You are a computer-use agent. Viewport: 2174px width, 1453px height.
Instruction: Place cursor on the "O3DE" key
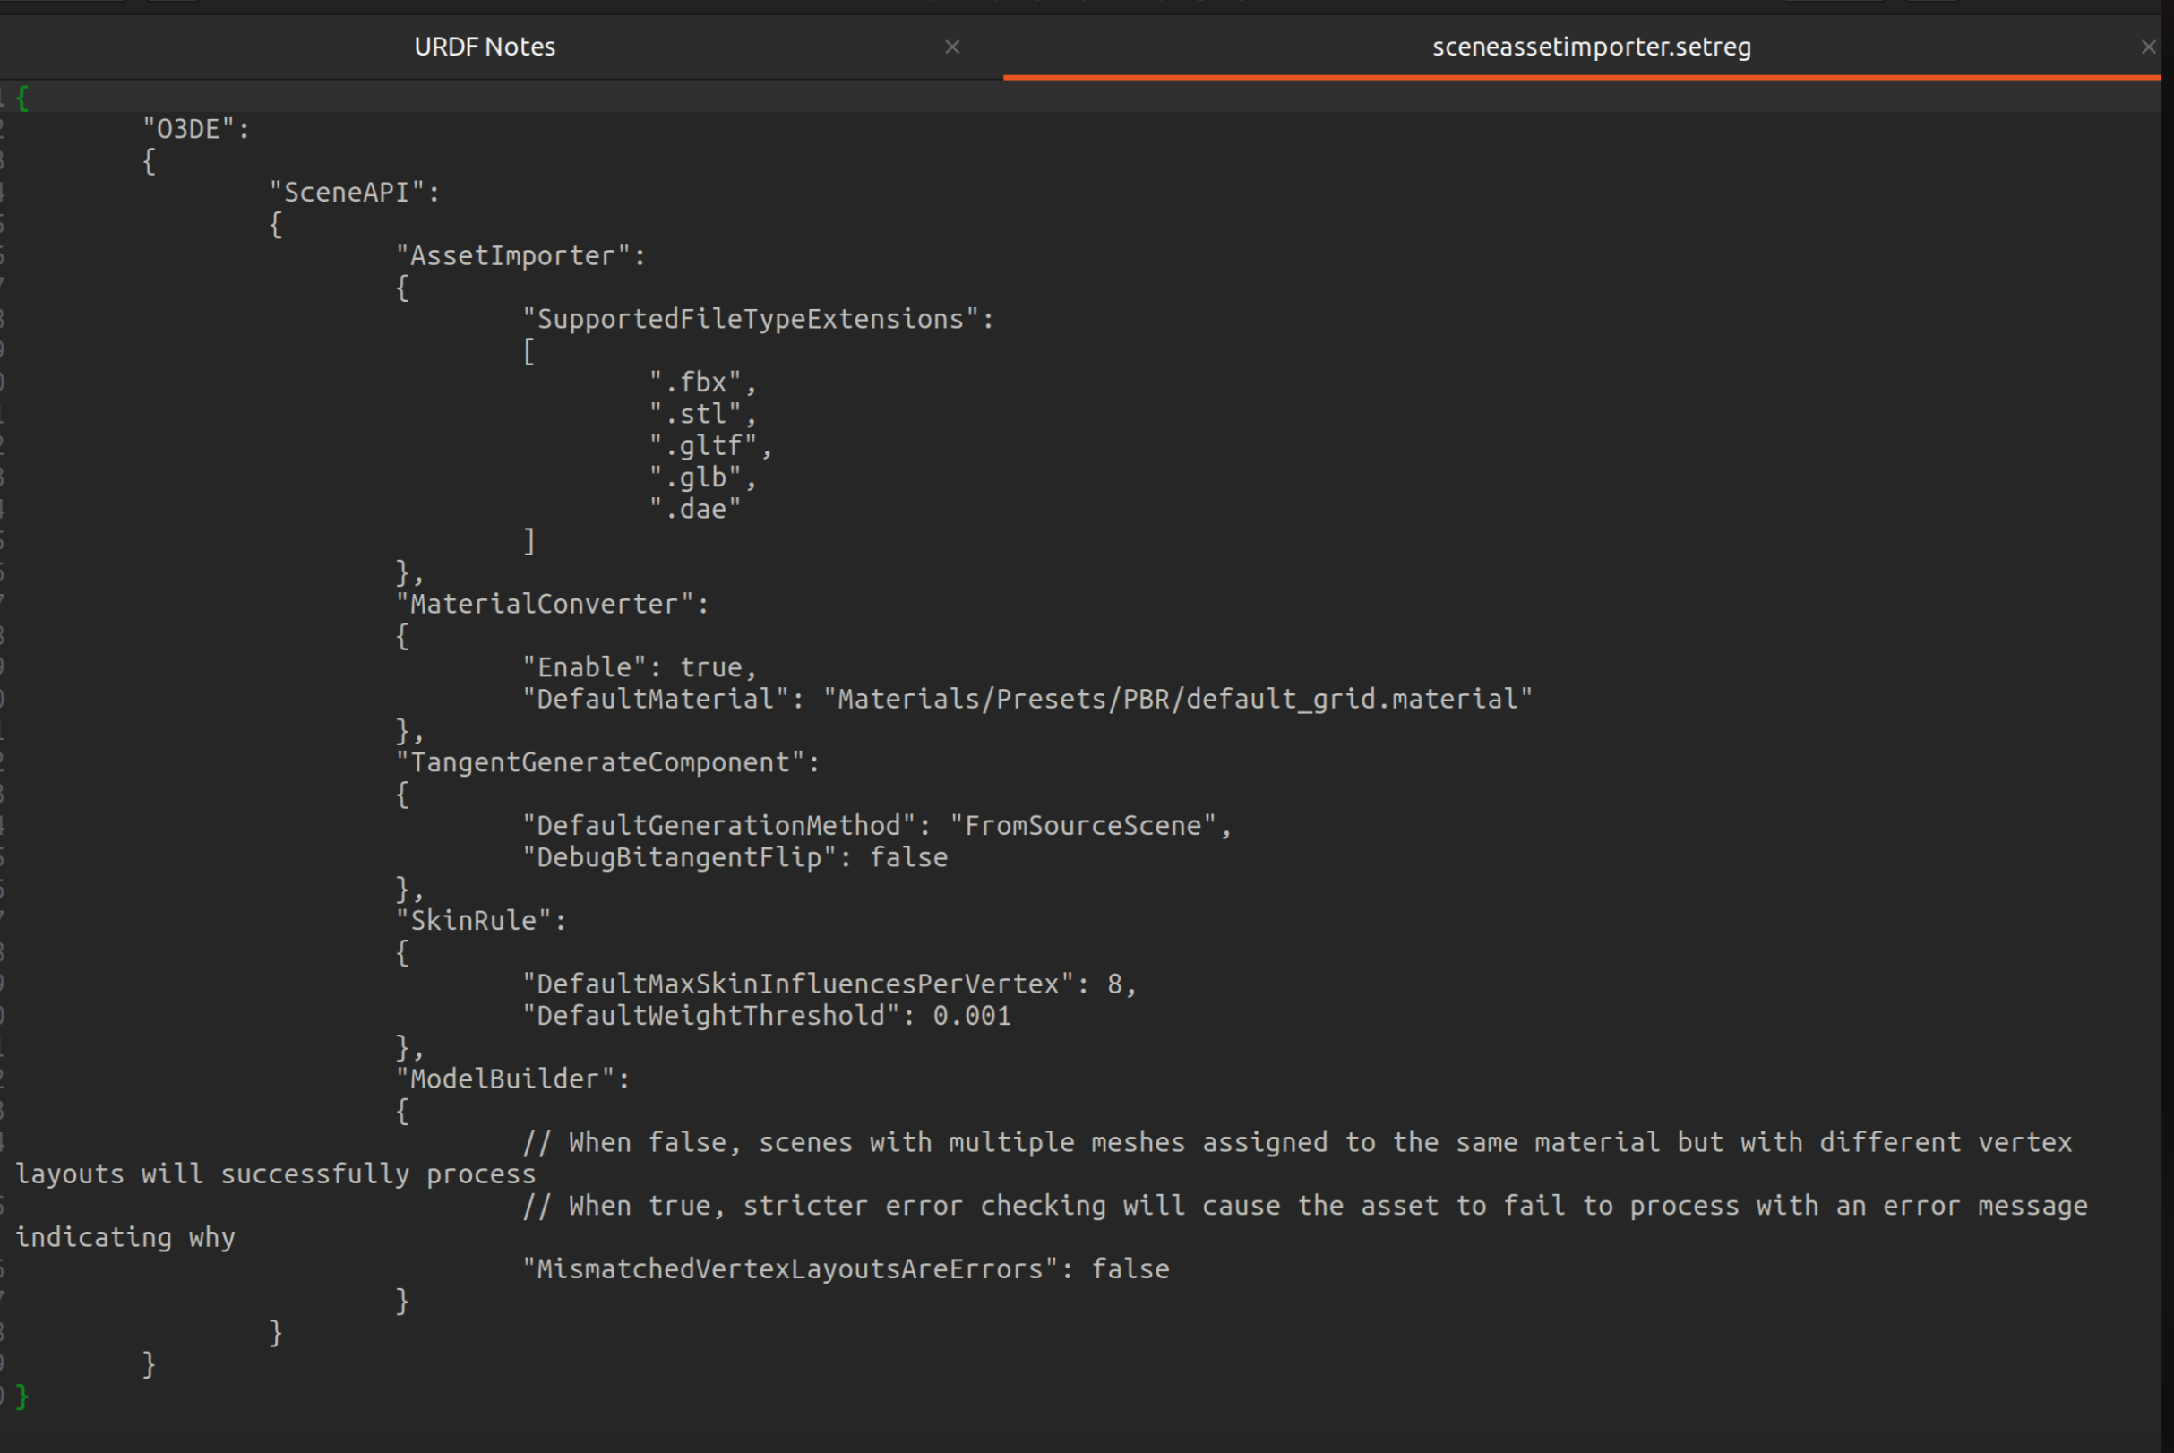194,128
